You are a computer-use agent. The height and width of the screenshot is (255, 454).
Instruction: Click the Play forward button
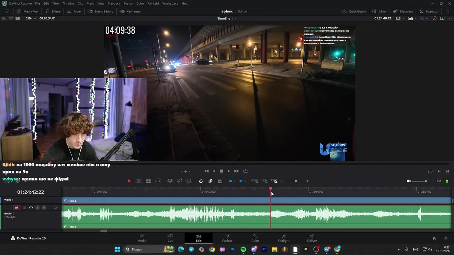coord(229,171)
